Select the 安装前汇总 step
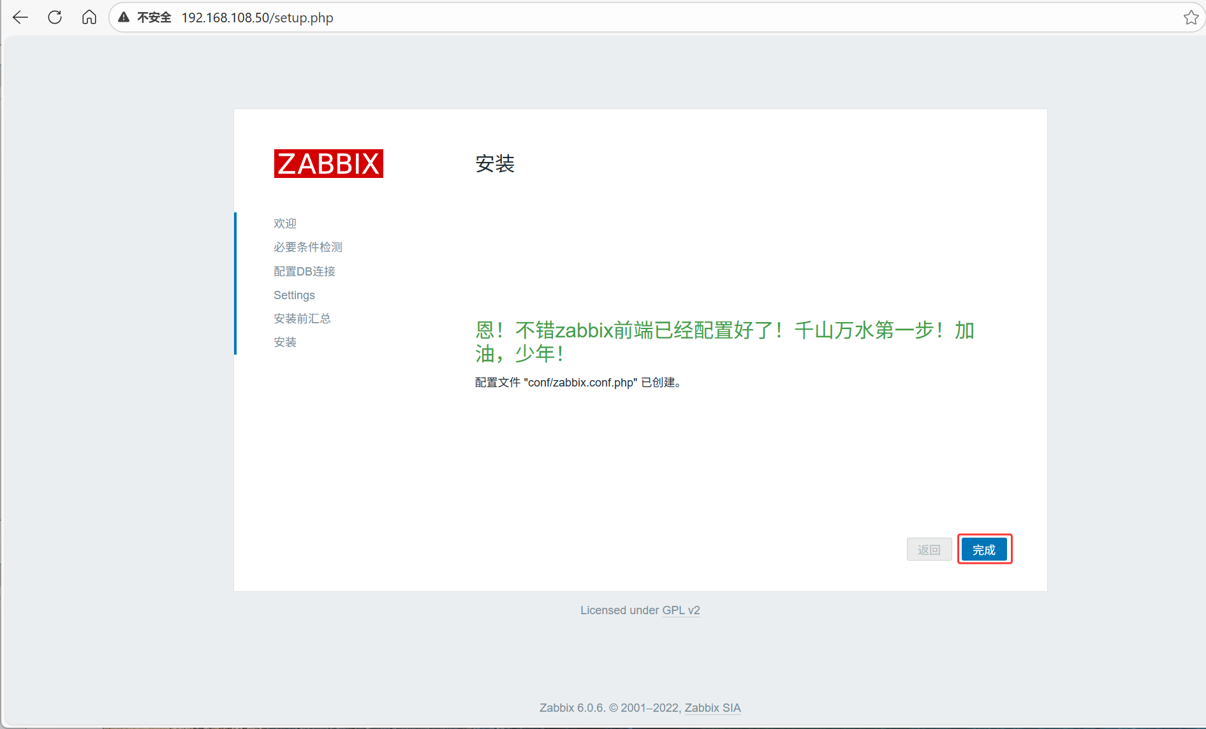The image size is (1206, 729). (302, 318)
